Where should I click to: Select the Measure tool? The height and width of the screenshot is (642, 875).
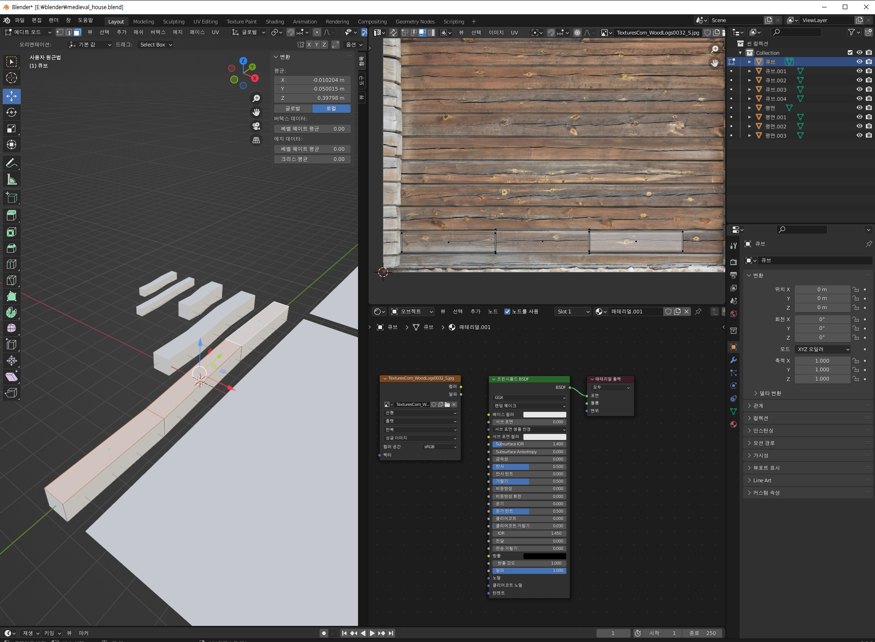tap(12, 179)
